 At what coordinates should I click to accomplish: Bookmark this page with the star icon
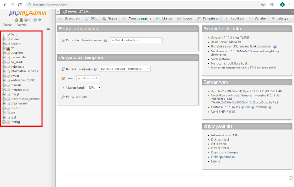click(263, 5)
